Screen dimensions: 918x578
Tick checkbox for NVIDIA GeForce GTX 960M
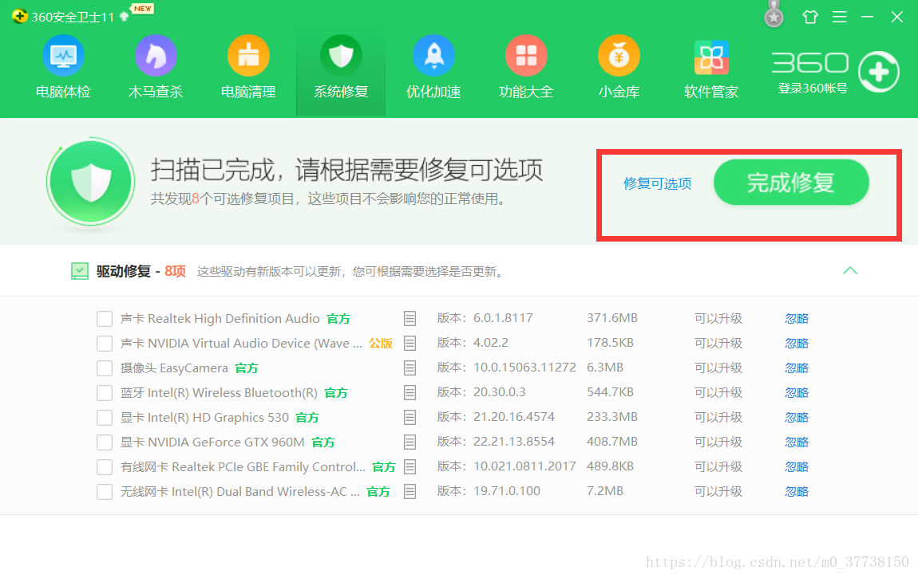point(105,442)
